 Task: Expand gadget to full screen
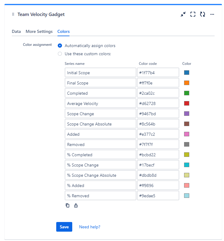193,14
